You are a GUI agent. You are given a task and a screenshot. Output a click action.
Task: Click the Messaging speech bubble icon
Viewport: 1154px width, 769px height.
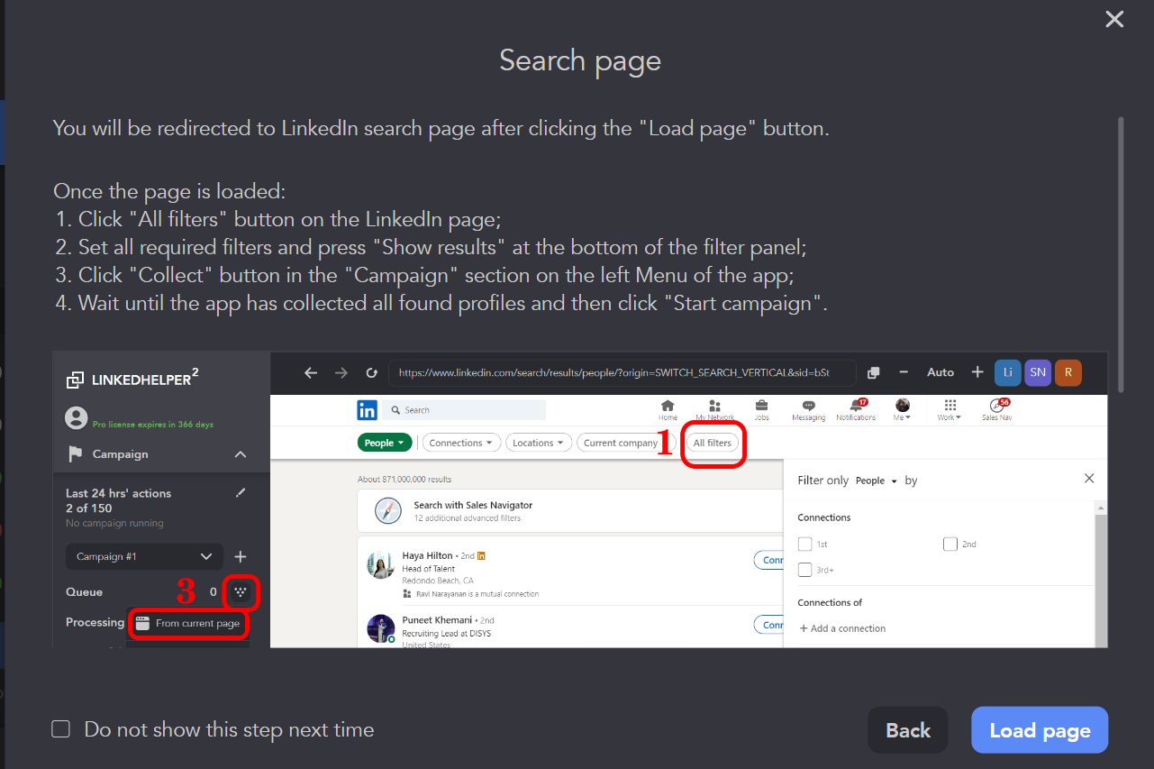(x=808, y=408)
